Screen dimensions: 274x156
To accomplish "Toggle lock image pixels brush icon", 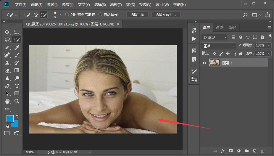I will pos(221,54).
